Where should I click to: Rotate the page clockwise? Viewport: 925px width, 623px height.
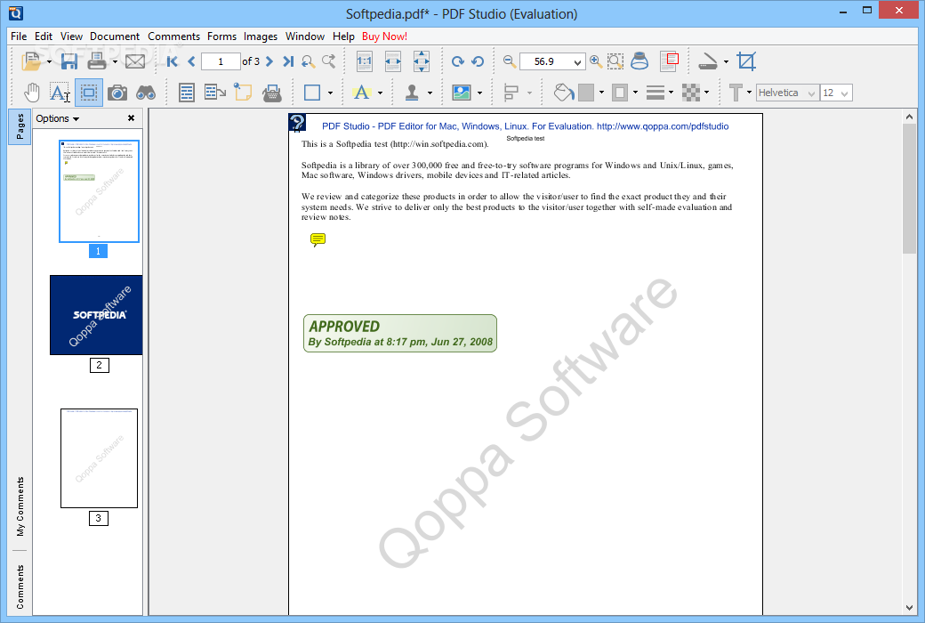click(x=457, y=61)
